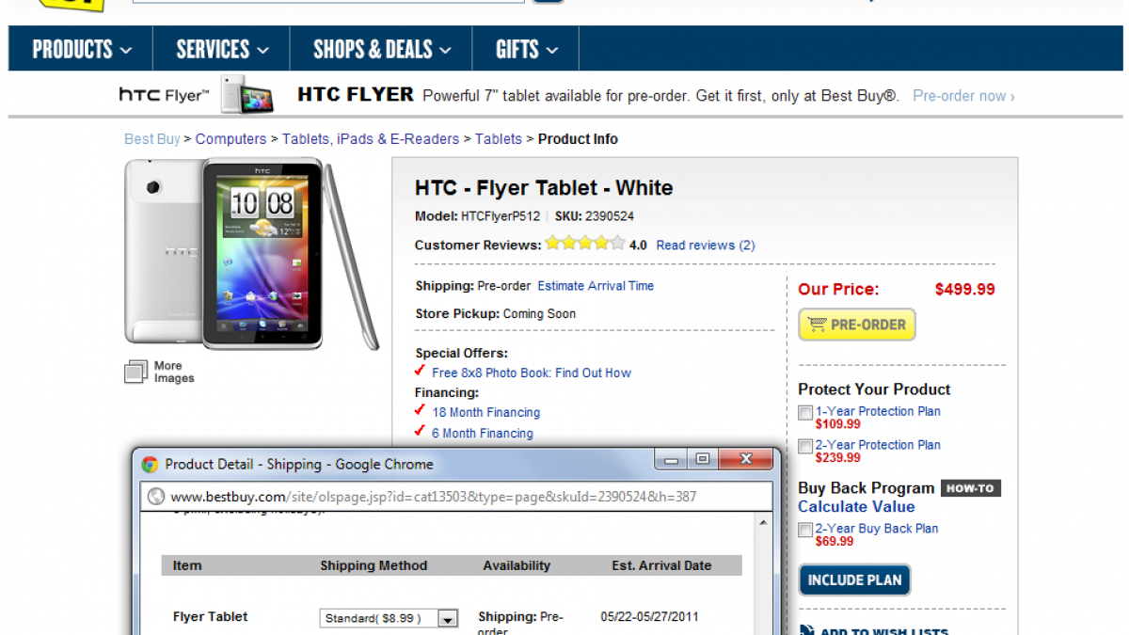1129x635 pixels.
Task: Click the customer review star rating
Action: (584, 244)
